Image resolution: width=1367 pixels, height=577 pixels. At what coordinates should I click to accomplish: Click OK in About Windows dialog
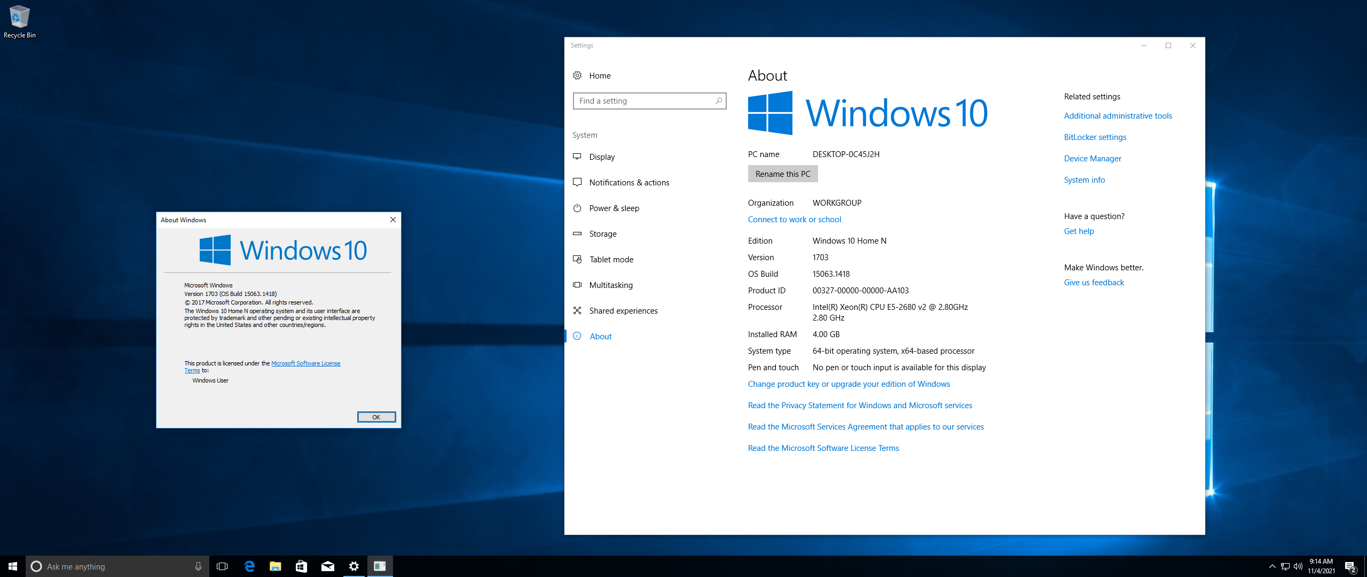376,417
